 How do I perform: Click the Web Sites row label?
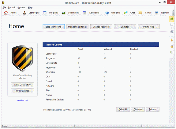click(x=50, y=72)
